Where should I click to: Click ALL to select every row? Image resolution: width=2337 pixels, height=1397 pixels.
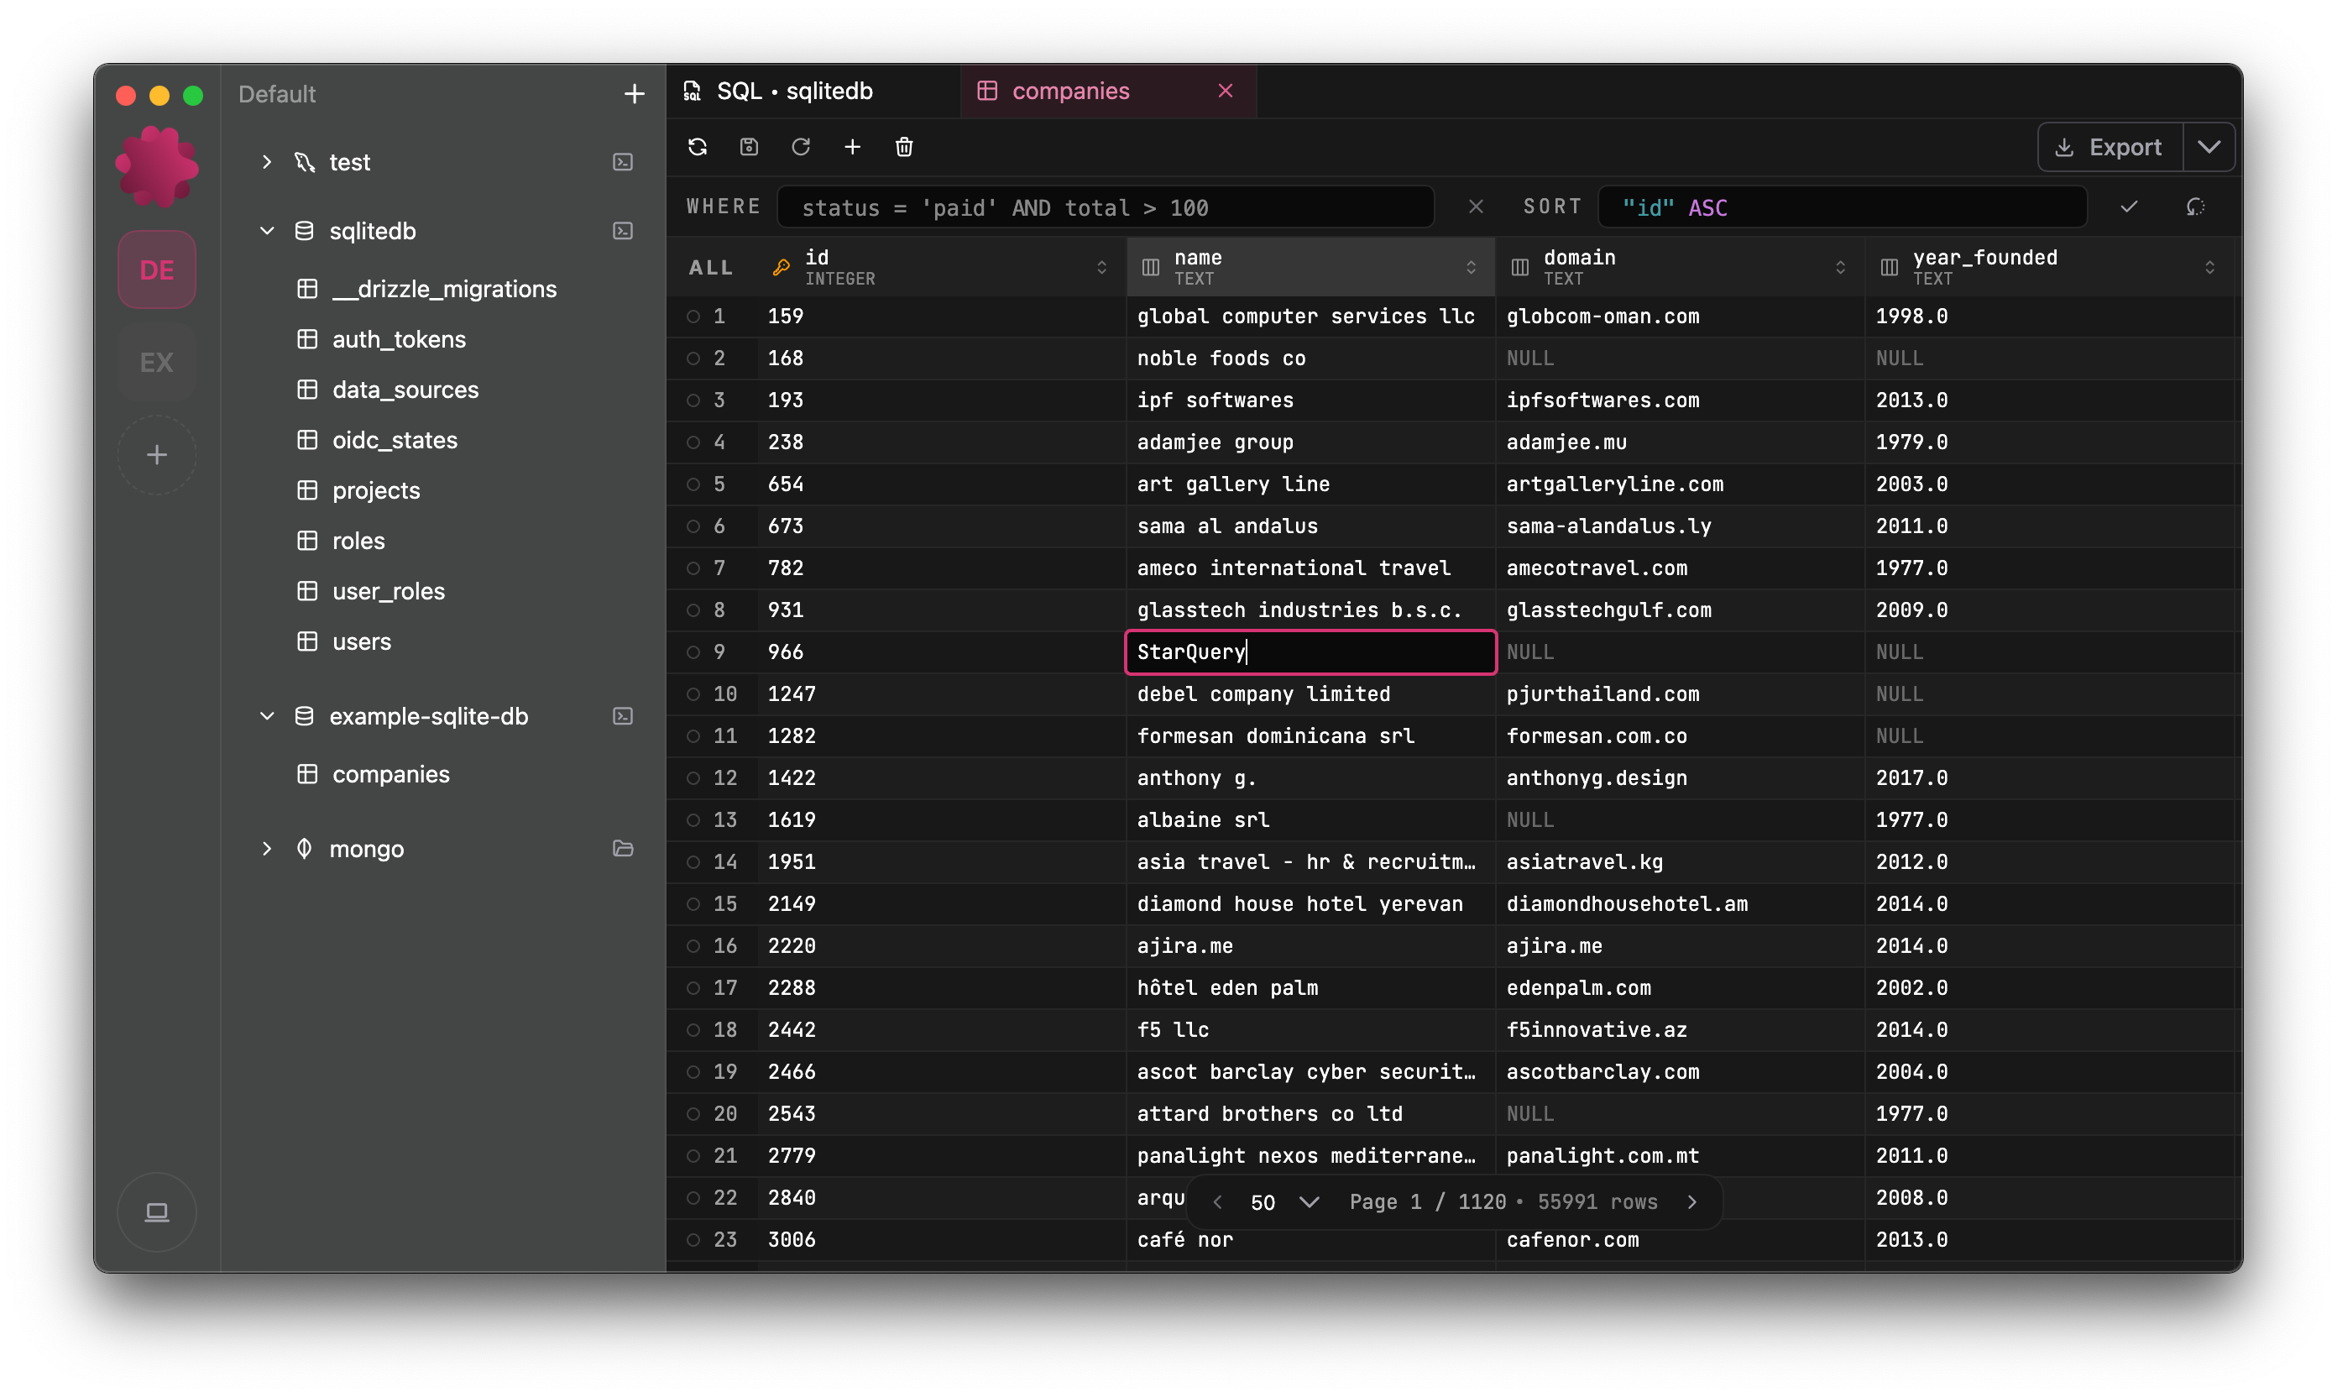click(709, 267)
